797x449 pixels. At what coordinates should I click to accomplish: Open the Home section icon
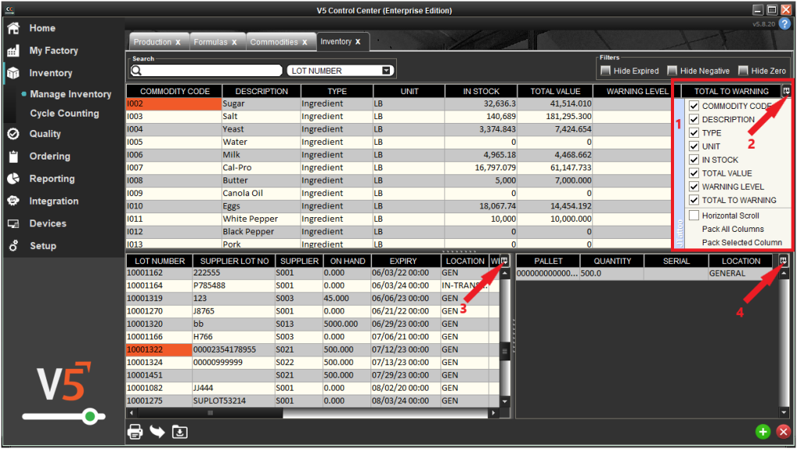point(13,28)
